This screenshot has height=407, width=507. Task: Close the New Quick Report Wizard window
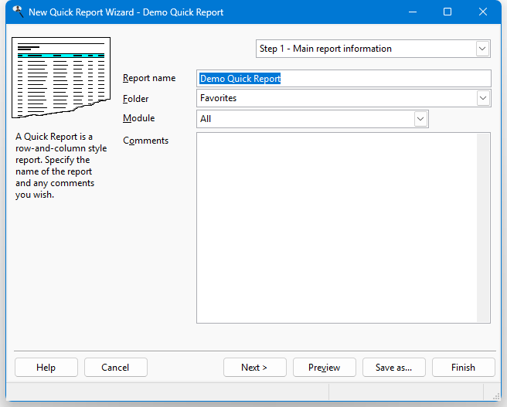pos(483,12)
